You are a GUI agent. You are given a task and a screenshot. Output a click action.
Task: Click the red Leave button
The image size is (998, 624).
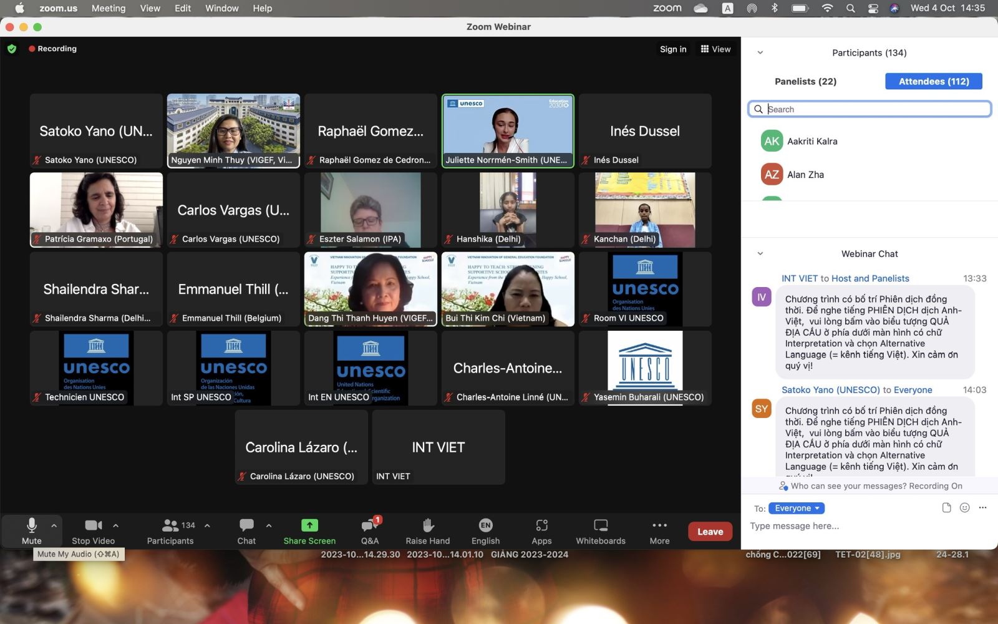click(x=710, y=532)
